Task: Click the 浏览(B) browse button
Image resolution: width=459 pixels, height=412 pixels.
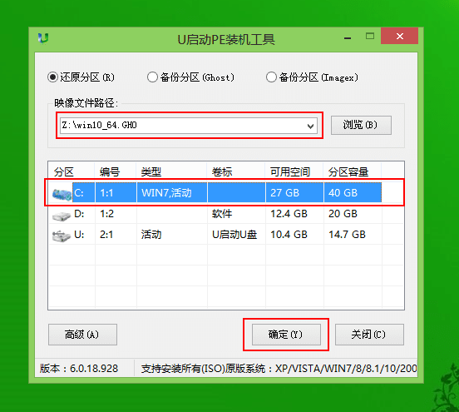Action: pos(361,125)
